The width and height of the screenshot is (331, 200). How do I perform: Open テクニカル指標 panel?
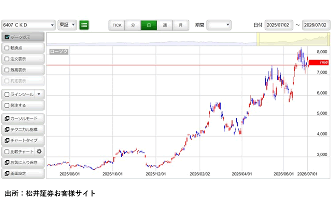click(23, 129)
